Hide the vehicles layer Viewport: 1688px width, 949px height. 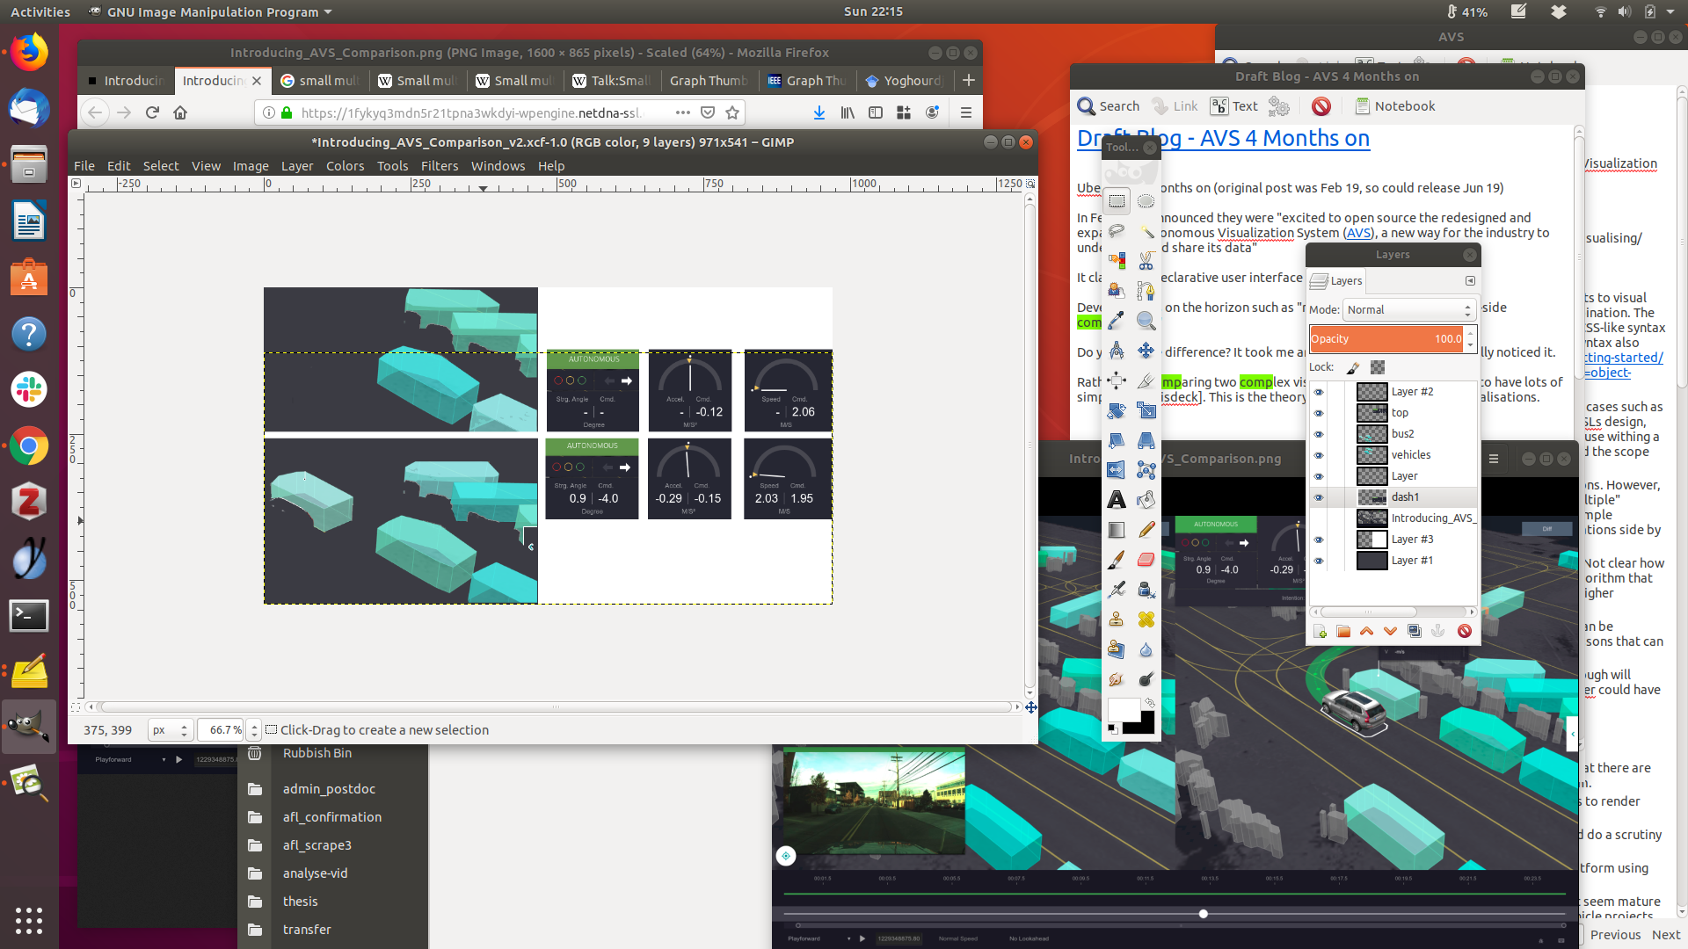1318,455
